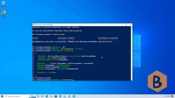The width and height of the screenshot is (175, 98).
Task: Click the format-table command text
Action: pos(68,80)
